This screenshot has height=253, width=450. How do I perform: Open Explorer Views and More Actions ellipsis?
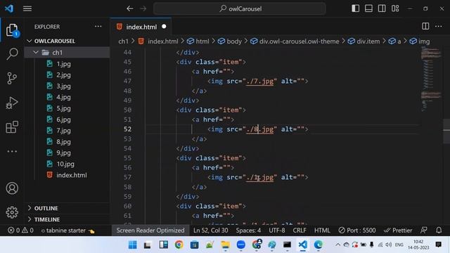pos(98,27)
